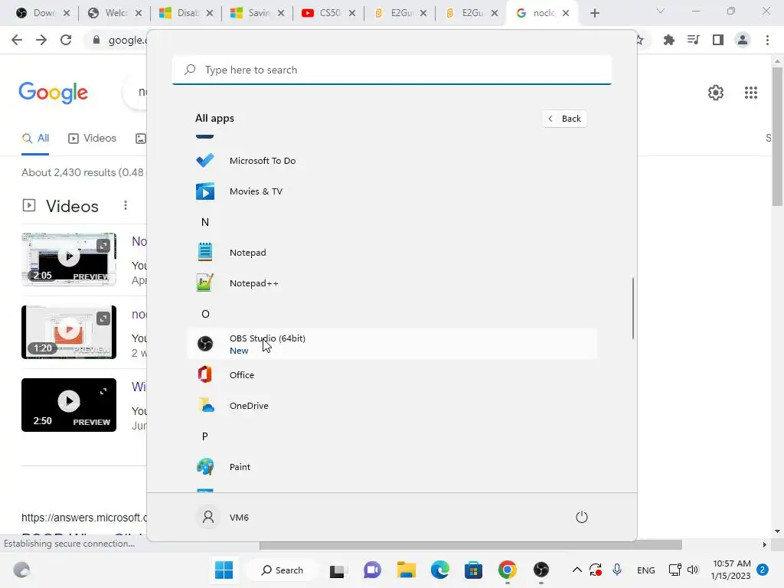Show hidden tray icons chevron
Image resolution: width=784 pixels, height=588 pixels.
577,570
